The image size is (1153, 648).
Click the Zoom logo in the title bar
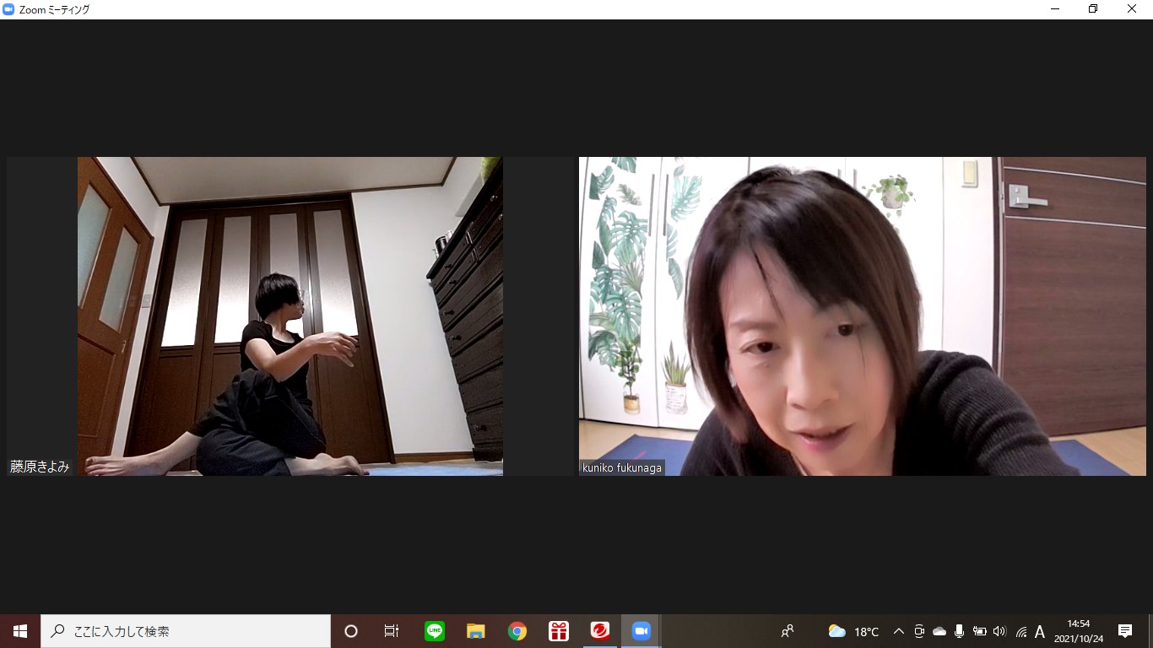click(8, 9)
